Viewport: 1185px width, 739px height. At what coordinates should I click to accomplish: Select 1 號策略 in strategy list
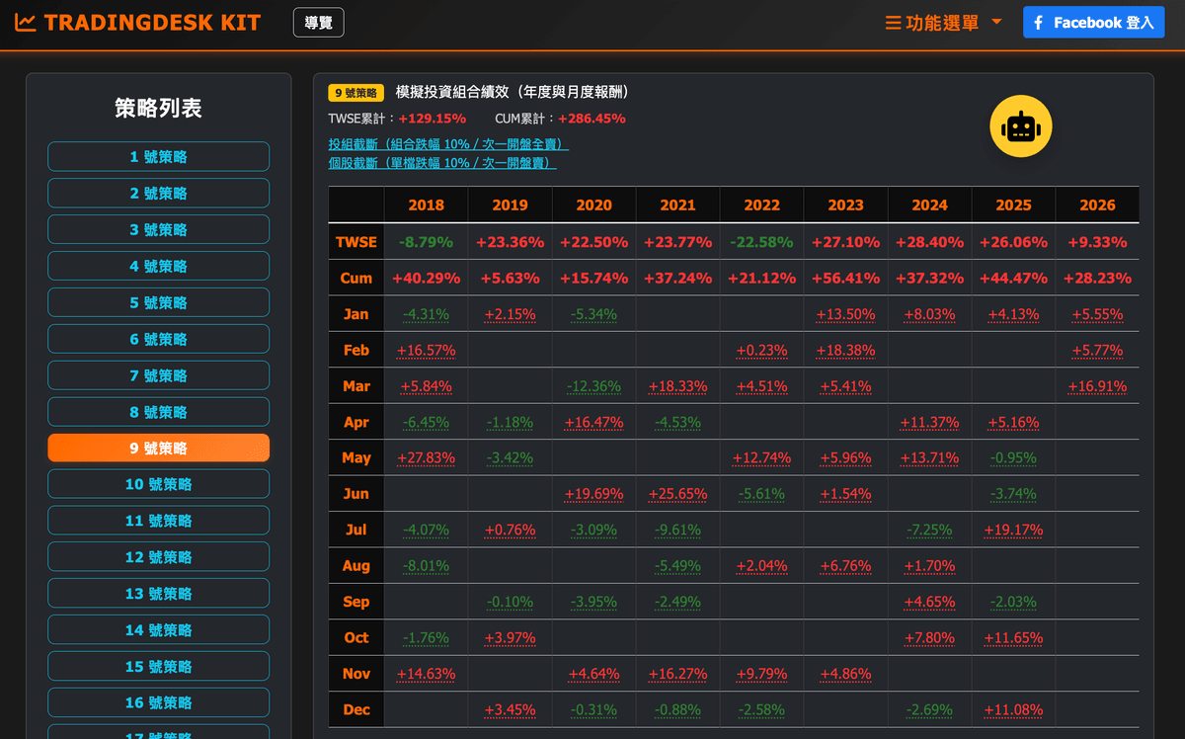(x=158, y=157)
